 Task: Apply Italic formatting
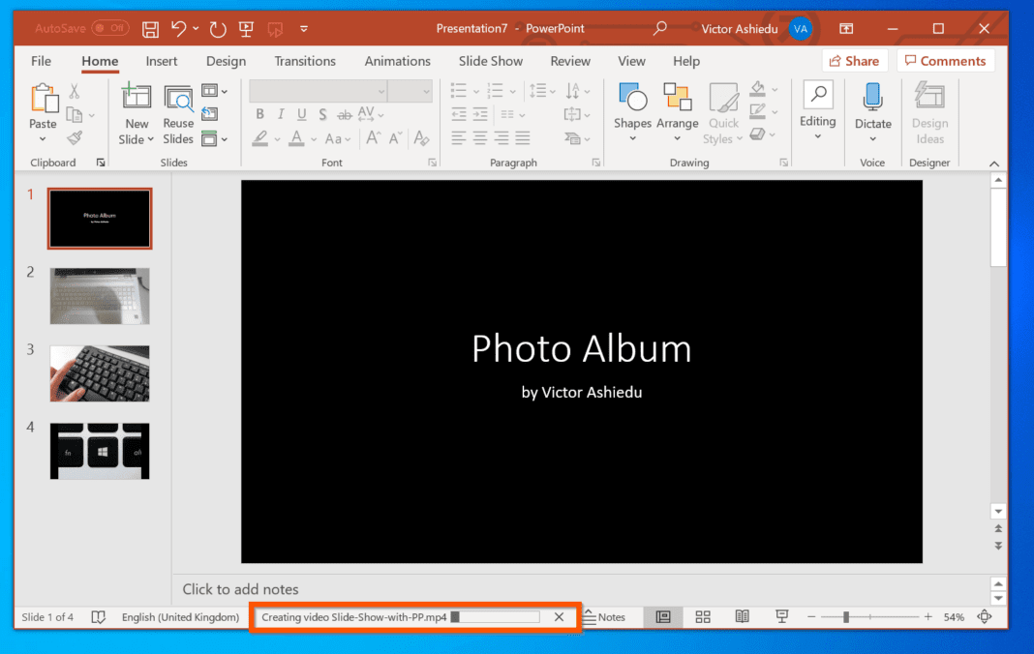[280, 114]
